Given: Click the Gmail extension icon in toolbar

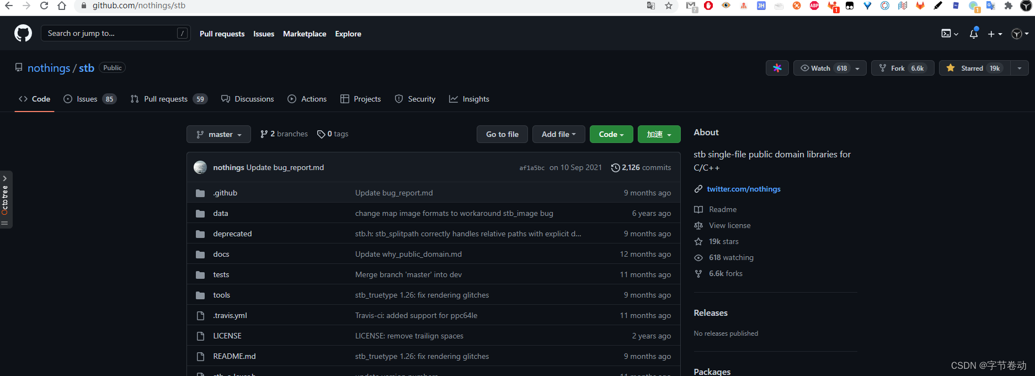Looking at the screenshot, I should 691,6.
